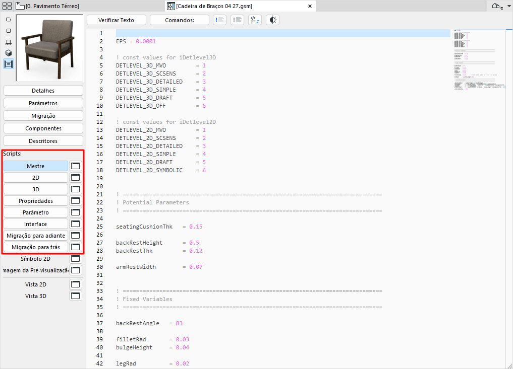This screenshot has height=369, width=513.
Task: Click the 'Verificar Texto' button
Action: (x=116, y=20)
